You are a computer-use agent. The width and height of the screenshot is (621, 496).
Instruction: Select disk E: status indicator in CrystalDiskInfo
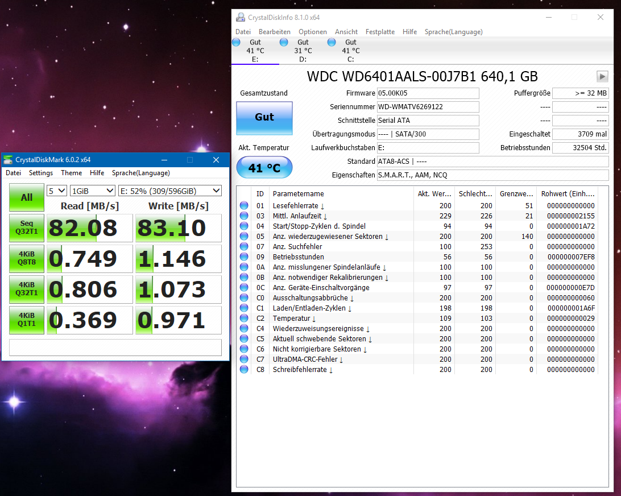[255, 51]
